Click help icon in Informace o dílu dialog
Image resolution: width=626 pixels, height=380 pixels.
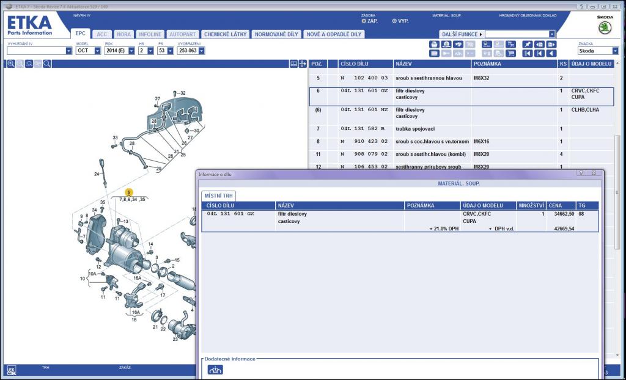582,173
